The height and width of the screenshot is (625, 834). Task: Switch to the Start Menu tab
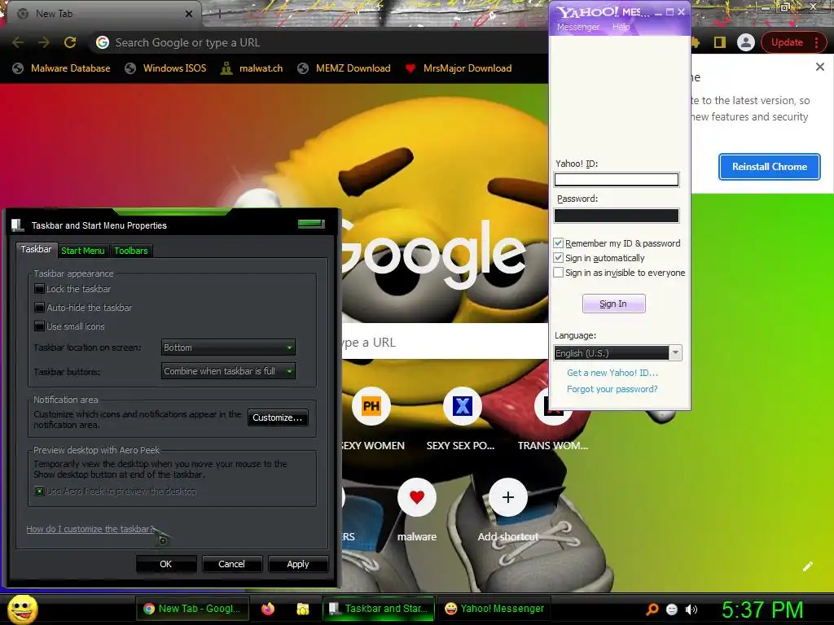tap(82, 251)
